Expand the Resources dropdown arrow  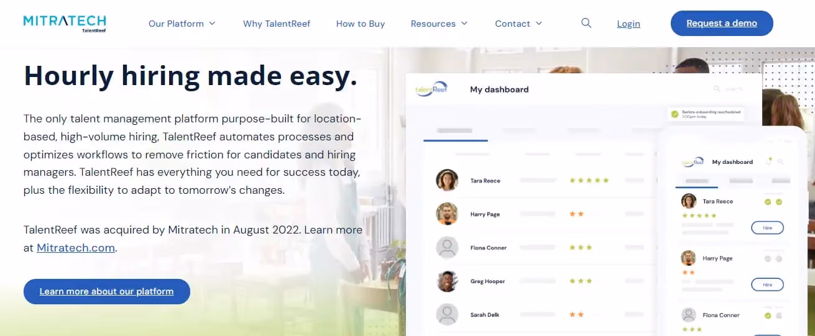464,23
